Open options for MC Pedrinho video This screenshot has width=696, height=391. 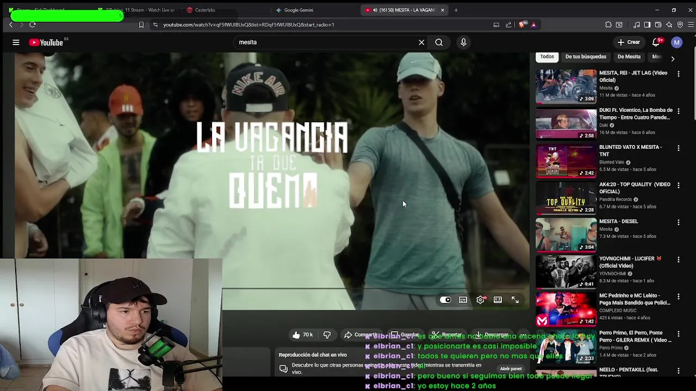click(678, 297)
